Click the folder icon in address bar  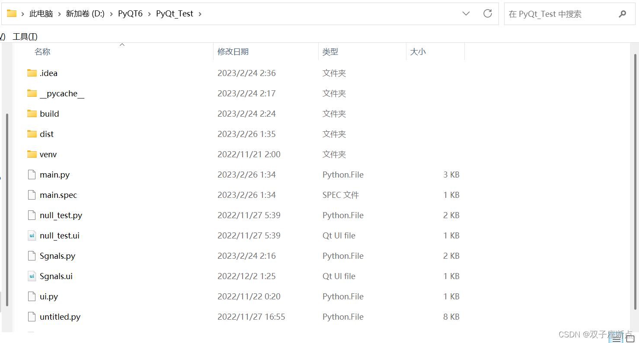tap(12, 13)
